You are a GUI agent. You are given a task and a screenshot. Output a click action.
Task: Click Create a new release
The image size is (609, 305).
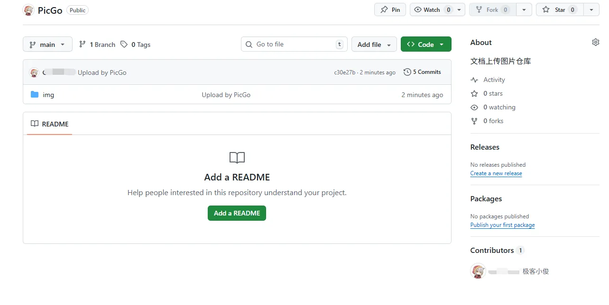496,173
